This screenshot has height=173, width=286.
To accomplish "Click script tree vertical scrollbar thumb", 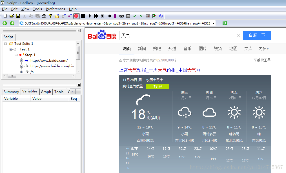I will 78,53.
